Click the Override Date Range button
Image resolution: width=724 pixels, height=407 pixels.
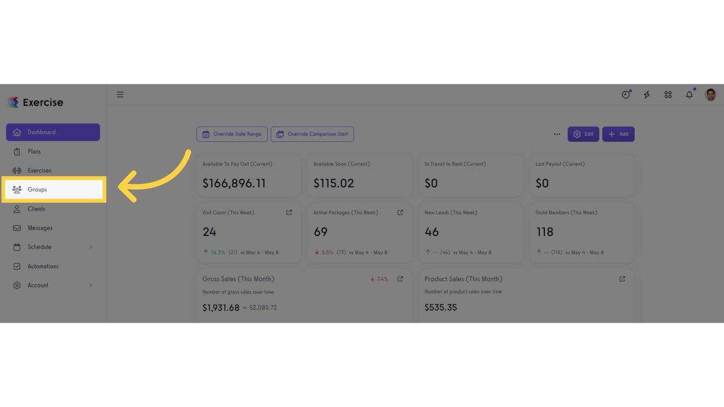pyautogui.click(x=232, y=134)
